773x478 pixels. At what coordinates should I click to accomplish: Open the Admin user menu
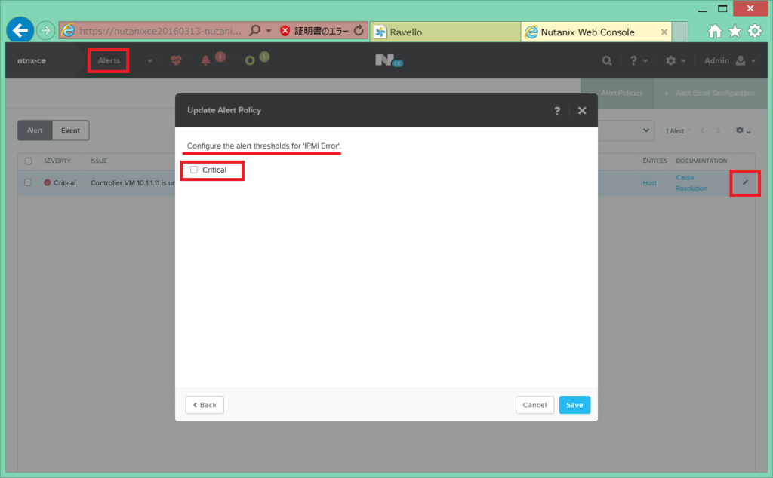click(x=730, y=60)
